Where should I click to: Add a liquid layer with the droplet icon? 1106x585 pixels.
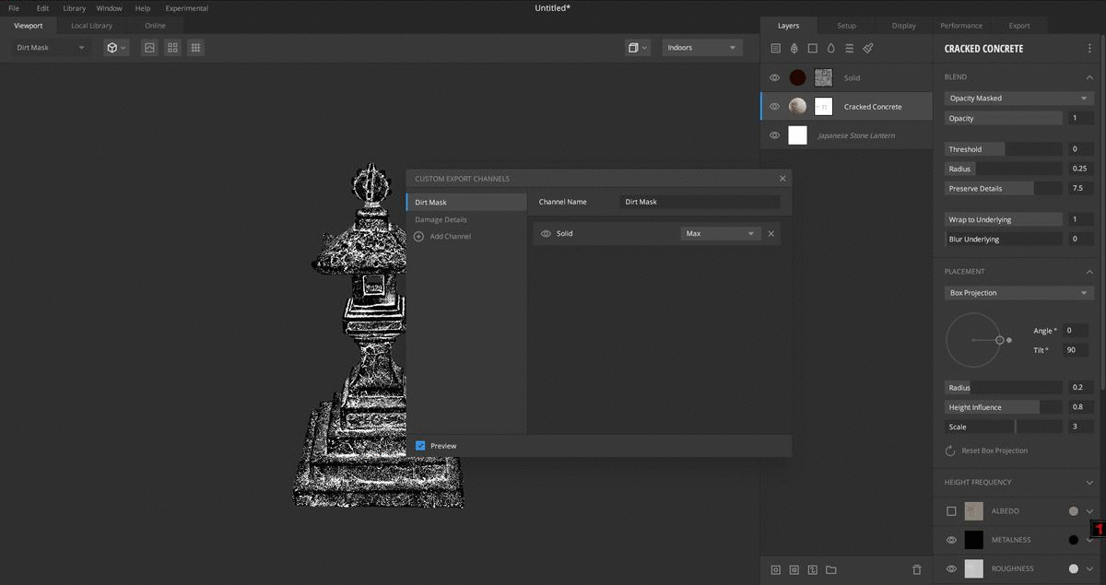tap(830, 48)
